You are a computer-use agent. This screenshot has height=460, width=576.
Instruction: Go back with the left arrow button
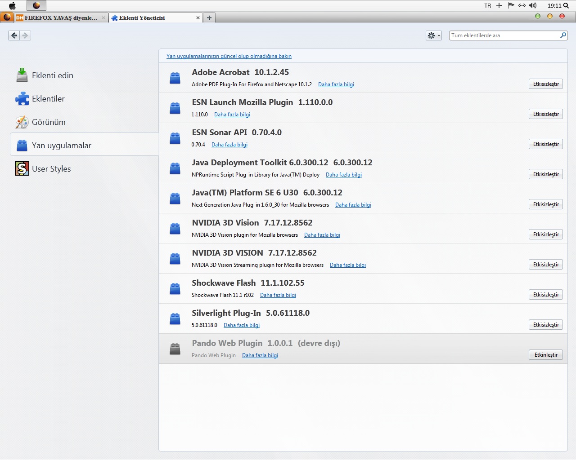(14, 35)
